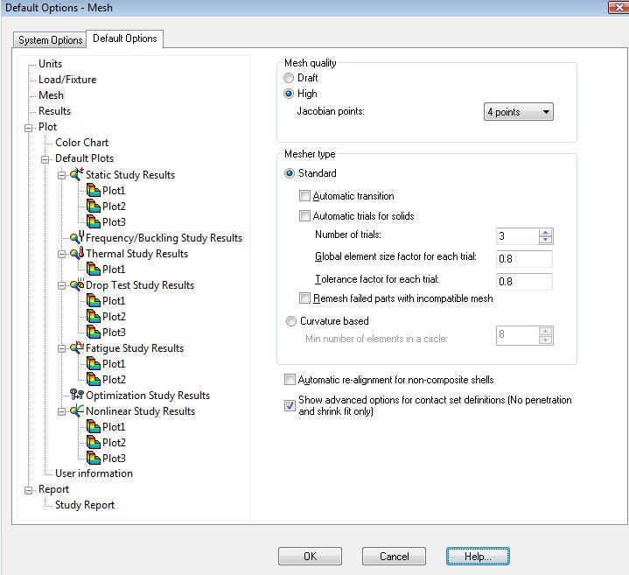Viewport: 629px width, 575px height.
Task: Click the Plot2 icon under Static Study Results
Action: (94, 206)
